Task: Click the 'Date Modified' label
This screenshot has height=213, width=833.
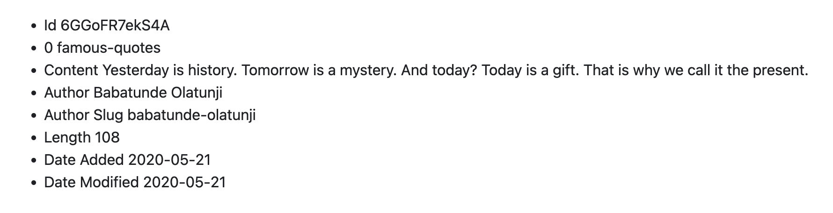Action: coord(91,182)
